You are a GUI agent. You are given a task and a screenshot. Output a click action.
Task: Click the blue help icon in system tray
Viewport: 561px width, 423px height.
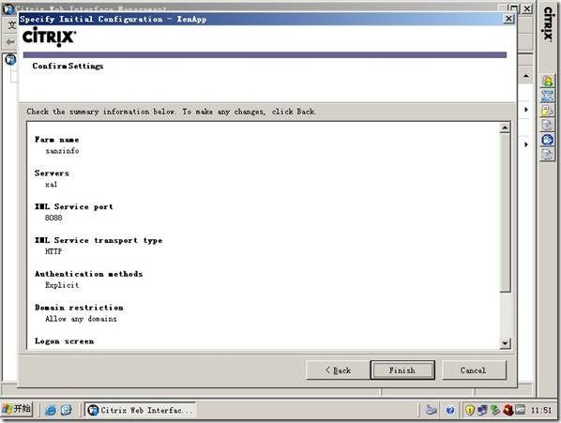tap(450, 410)
